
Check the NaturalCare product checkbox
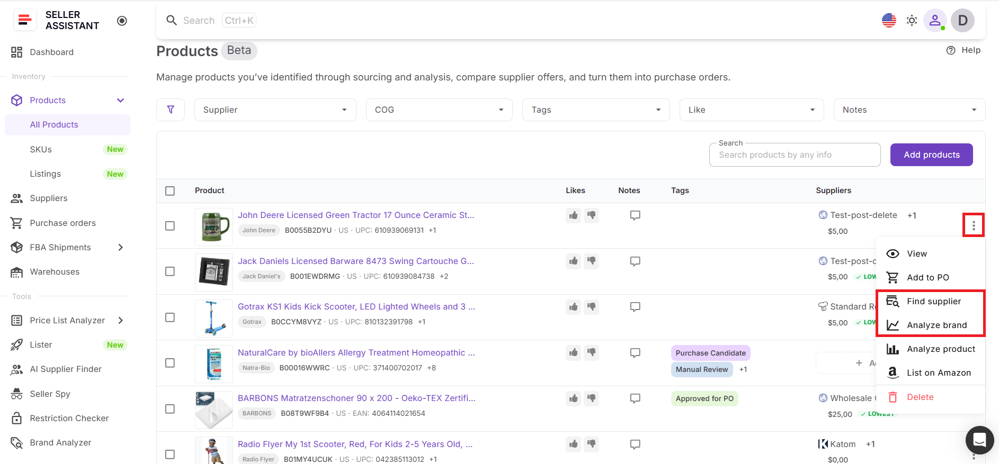[170, 363]
